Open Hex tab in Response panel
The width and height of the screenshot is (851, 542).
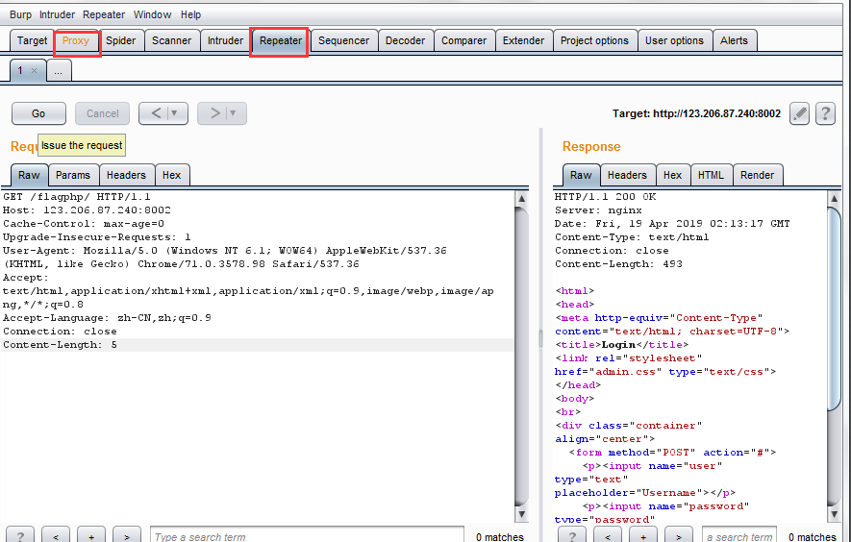[672, 175]
